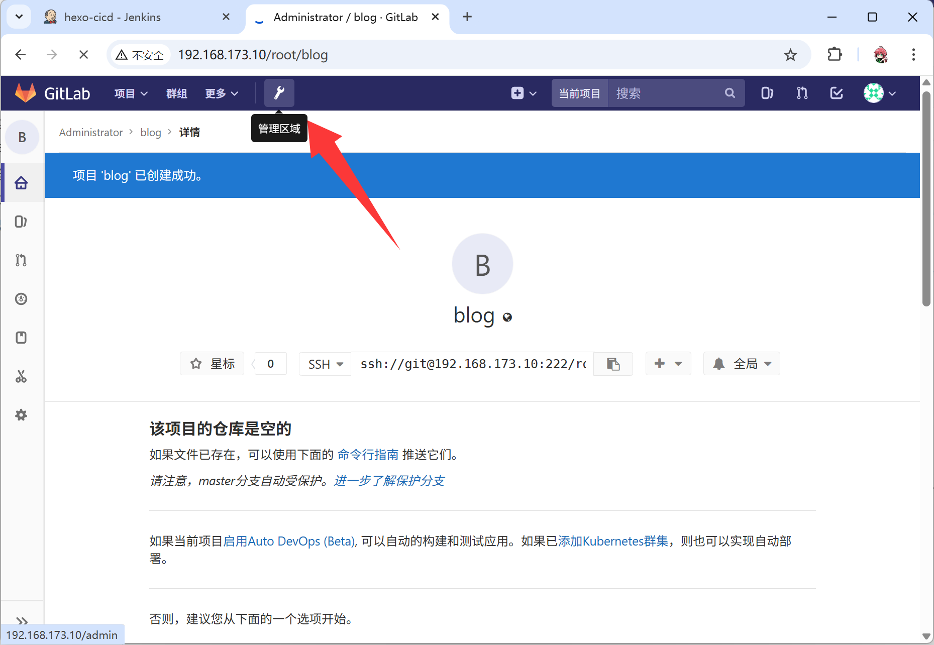
Task: Open the to-do list checkmark icon
Action: point(837,93)
